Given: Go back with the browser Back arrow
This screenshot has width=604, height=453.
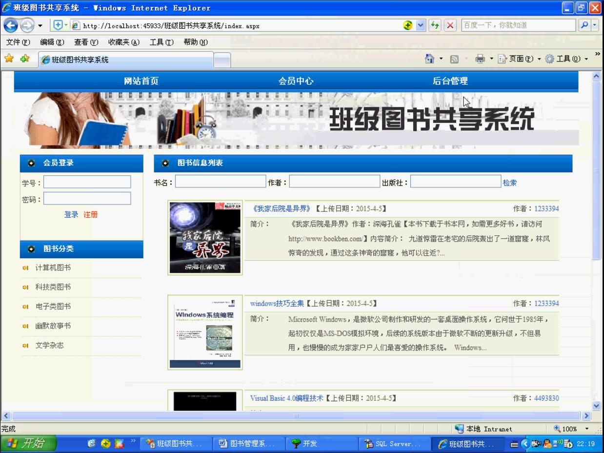Looking at the screenshot, I should click(x=11, y=25).
